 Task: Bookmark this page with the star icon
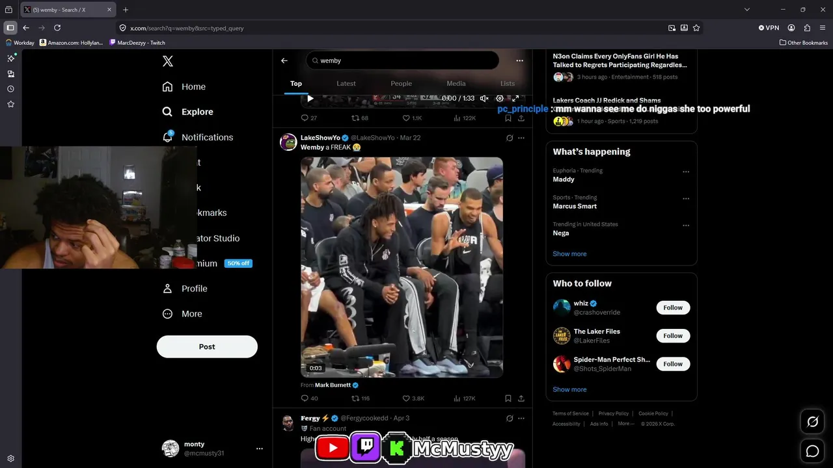(696, 28)
